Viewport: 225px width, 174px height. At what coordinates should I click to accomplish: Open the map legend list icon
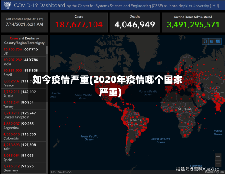click(x=211, y=41)
